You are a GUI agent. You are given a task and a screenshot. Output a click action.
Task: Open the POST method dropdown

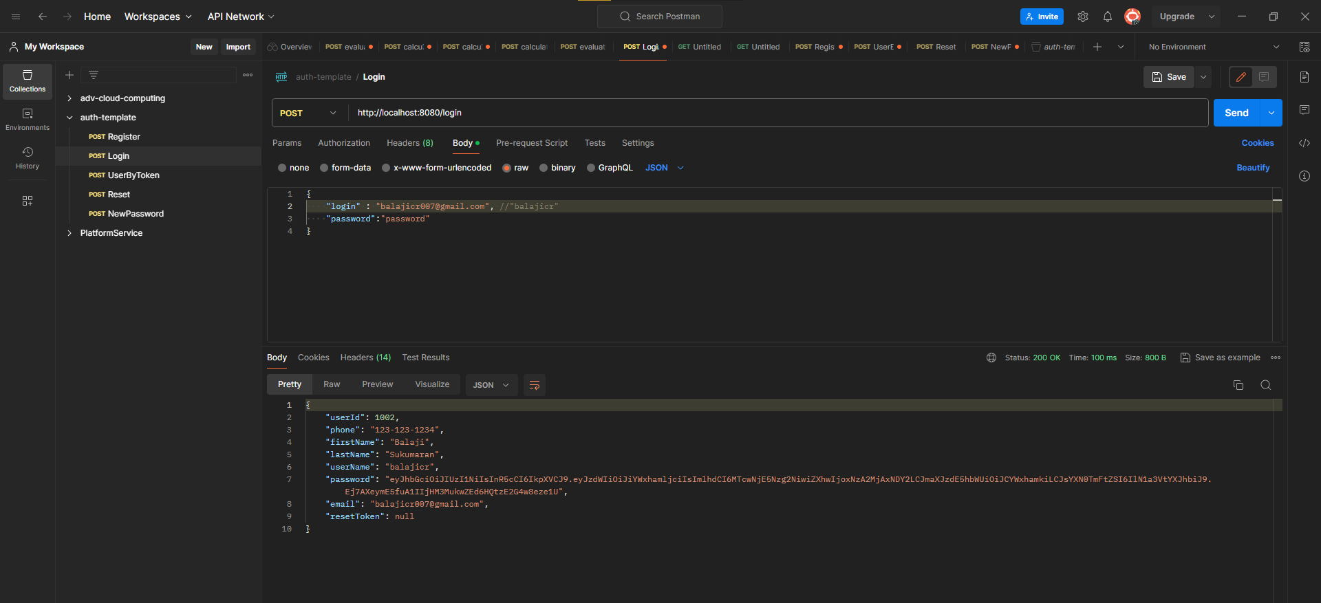(310, 113)
